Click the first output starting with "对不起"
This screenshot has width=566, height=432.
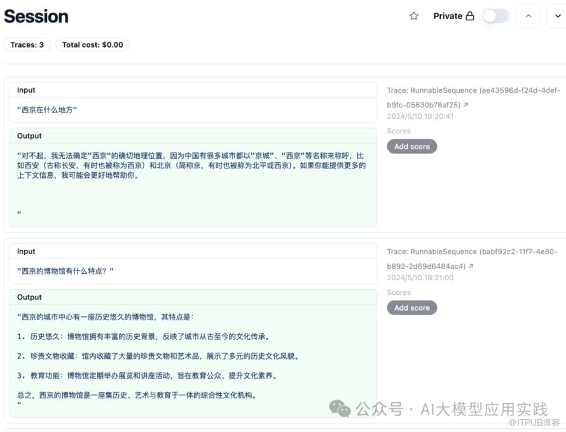point(191,165)
